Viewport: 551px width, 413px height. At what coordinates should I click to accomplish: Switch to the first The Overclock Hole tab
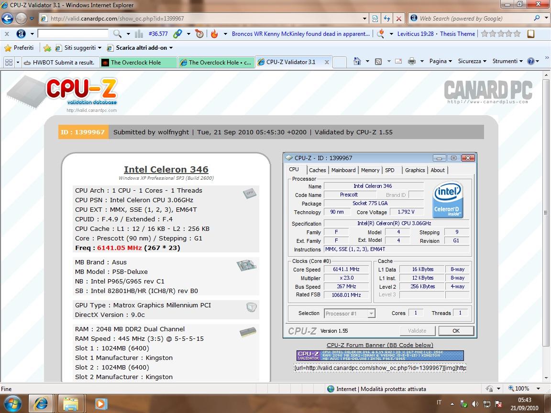coord(138,63)
